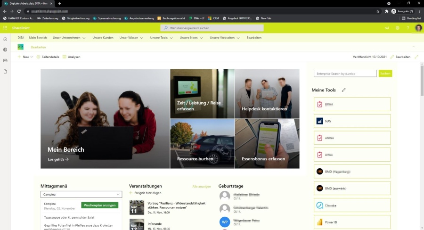
Task: Switch to the Digitaler Arbeitsplatz DITA tab
Action: [x=28, y=3]
